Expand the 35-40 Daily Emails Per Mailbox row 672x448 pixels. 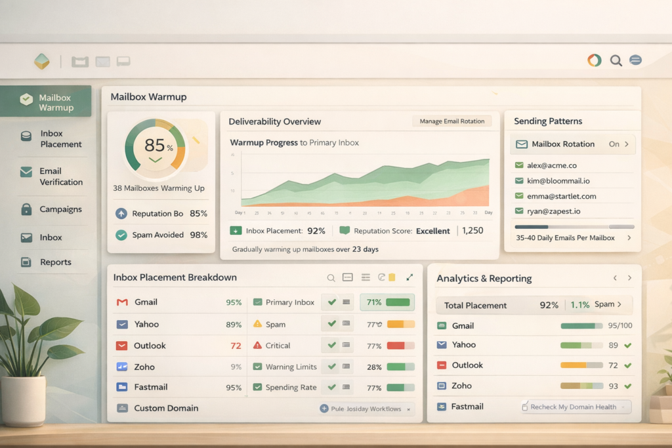(x=629, y=237)
